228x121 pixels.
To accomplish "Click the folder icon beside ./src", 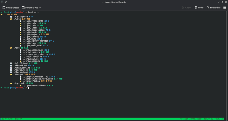I will tap(11, 48).
